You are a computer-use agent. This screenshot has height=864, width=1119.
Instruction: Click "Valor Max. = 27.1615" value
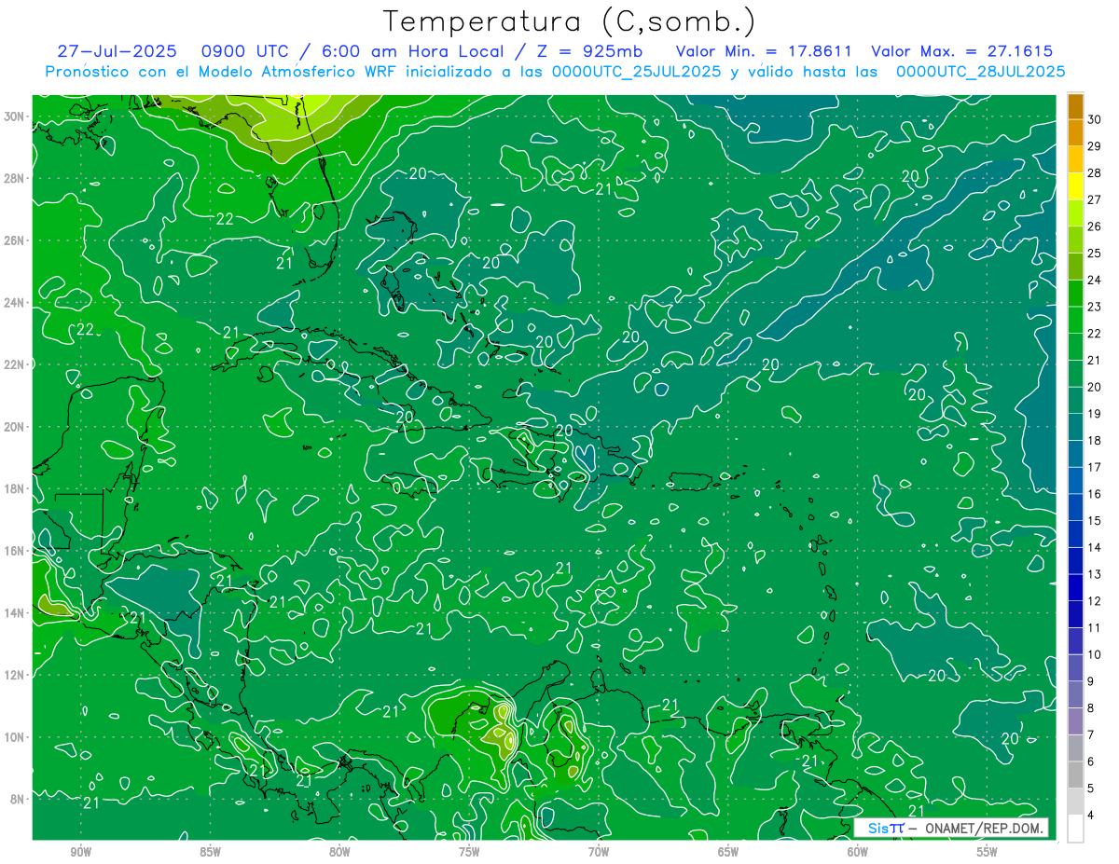tap(962, 51)
